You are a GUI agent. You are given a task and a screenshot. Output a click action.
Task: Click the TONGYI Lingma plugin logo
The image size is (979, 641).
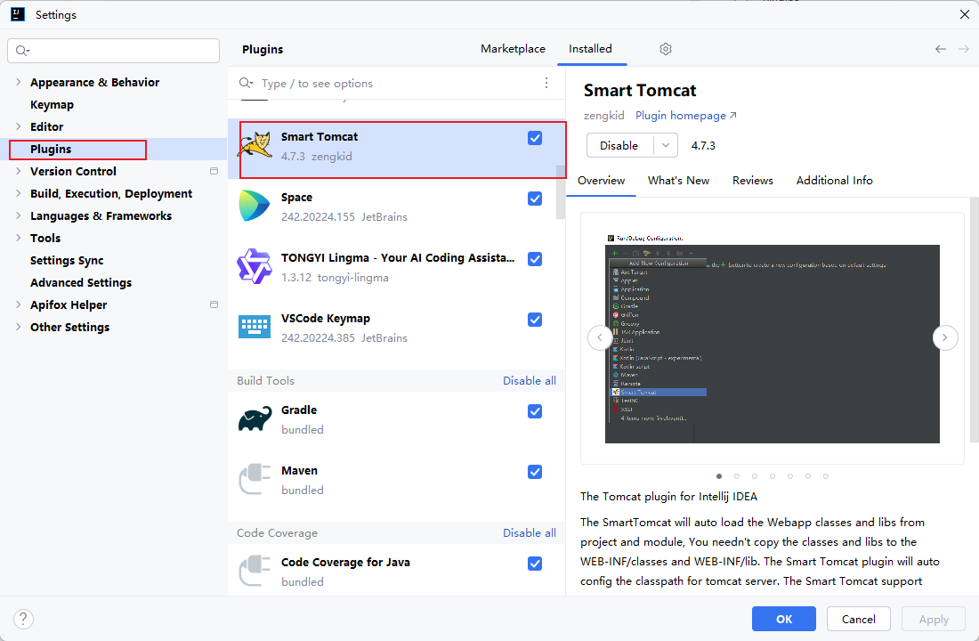point(255,266)
